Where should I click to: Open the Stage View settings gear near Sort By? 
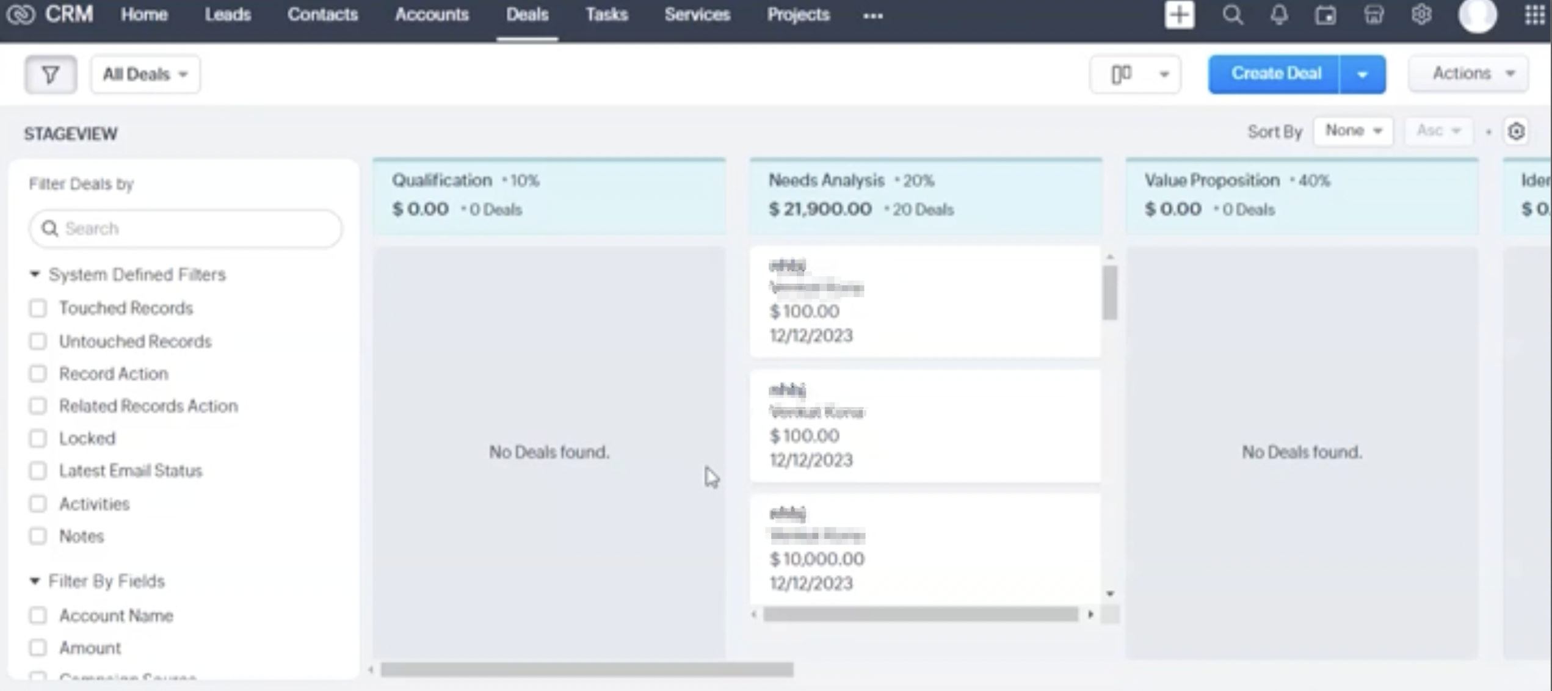tap(1517, 131)
